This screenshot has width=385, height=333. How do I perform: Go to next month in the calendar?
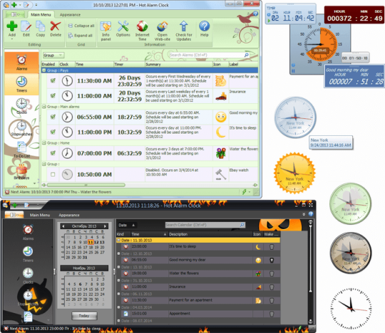[x=105, y=226]
